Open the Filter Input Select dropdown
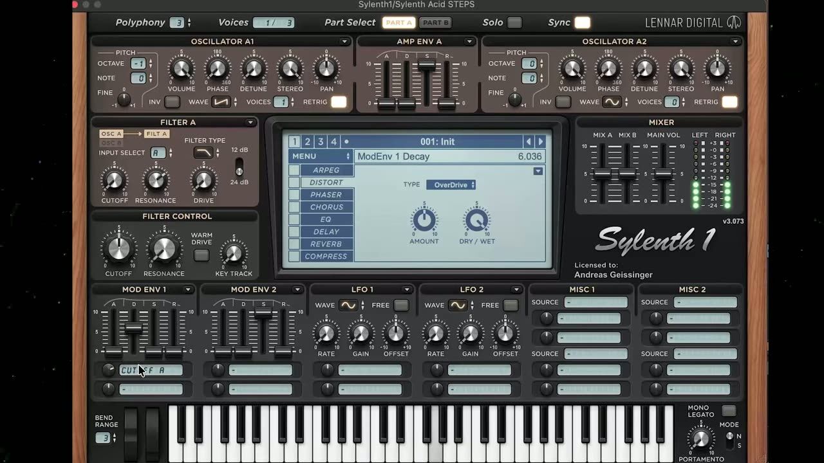This screenshot has height=463, width=824. 162,152
